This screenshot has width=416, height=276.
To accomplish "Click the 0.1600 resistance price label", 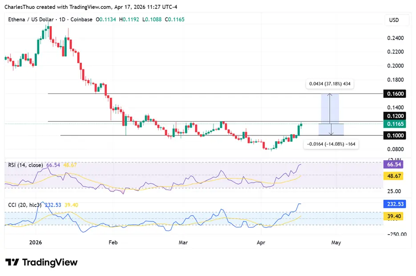I will click(395, 93).
